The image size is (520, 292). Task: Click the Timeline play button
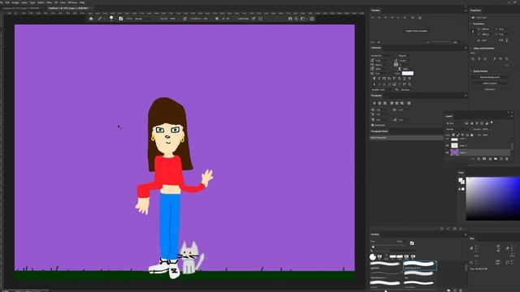[x=386, y=18]
